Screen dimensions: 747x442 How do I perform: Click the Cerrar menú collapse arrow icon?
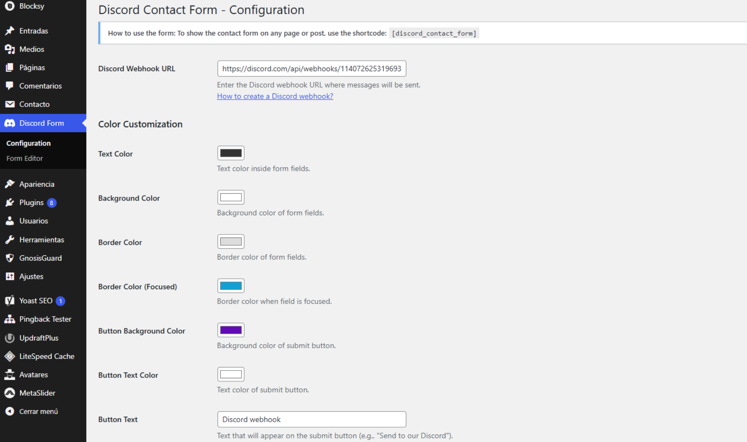[10, 411]
